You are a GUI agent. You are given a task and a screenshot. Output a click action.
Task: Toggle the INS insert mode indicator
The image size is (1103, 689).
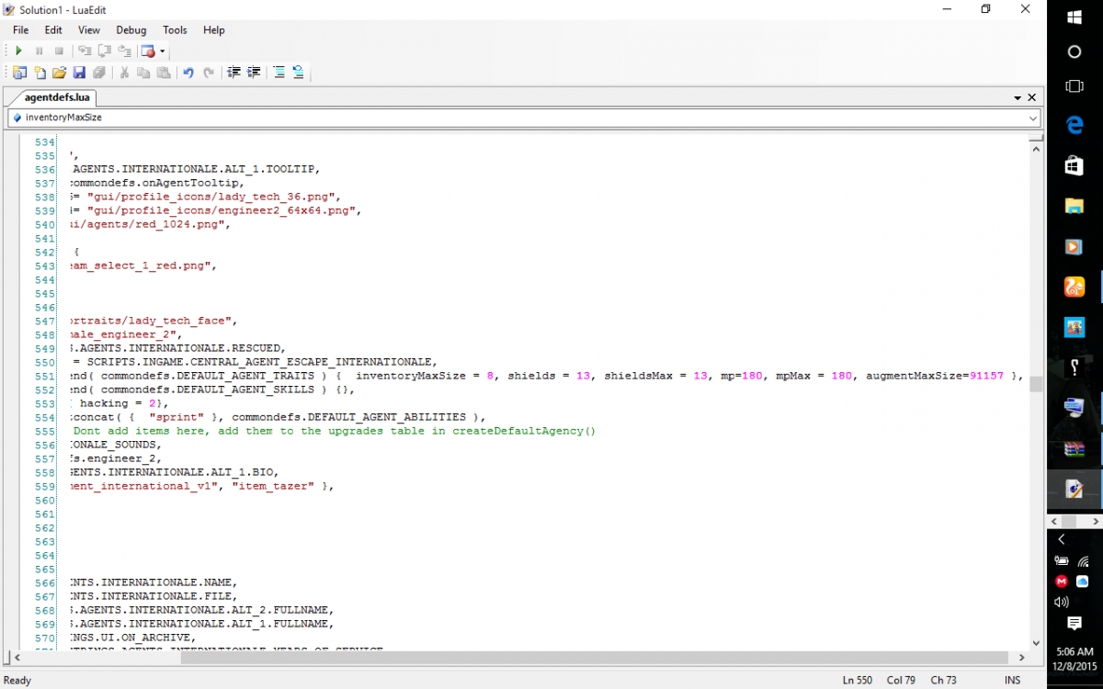(x=1012, y=681)
